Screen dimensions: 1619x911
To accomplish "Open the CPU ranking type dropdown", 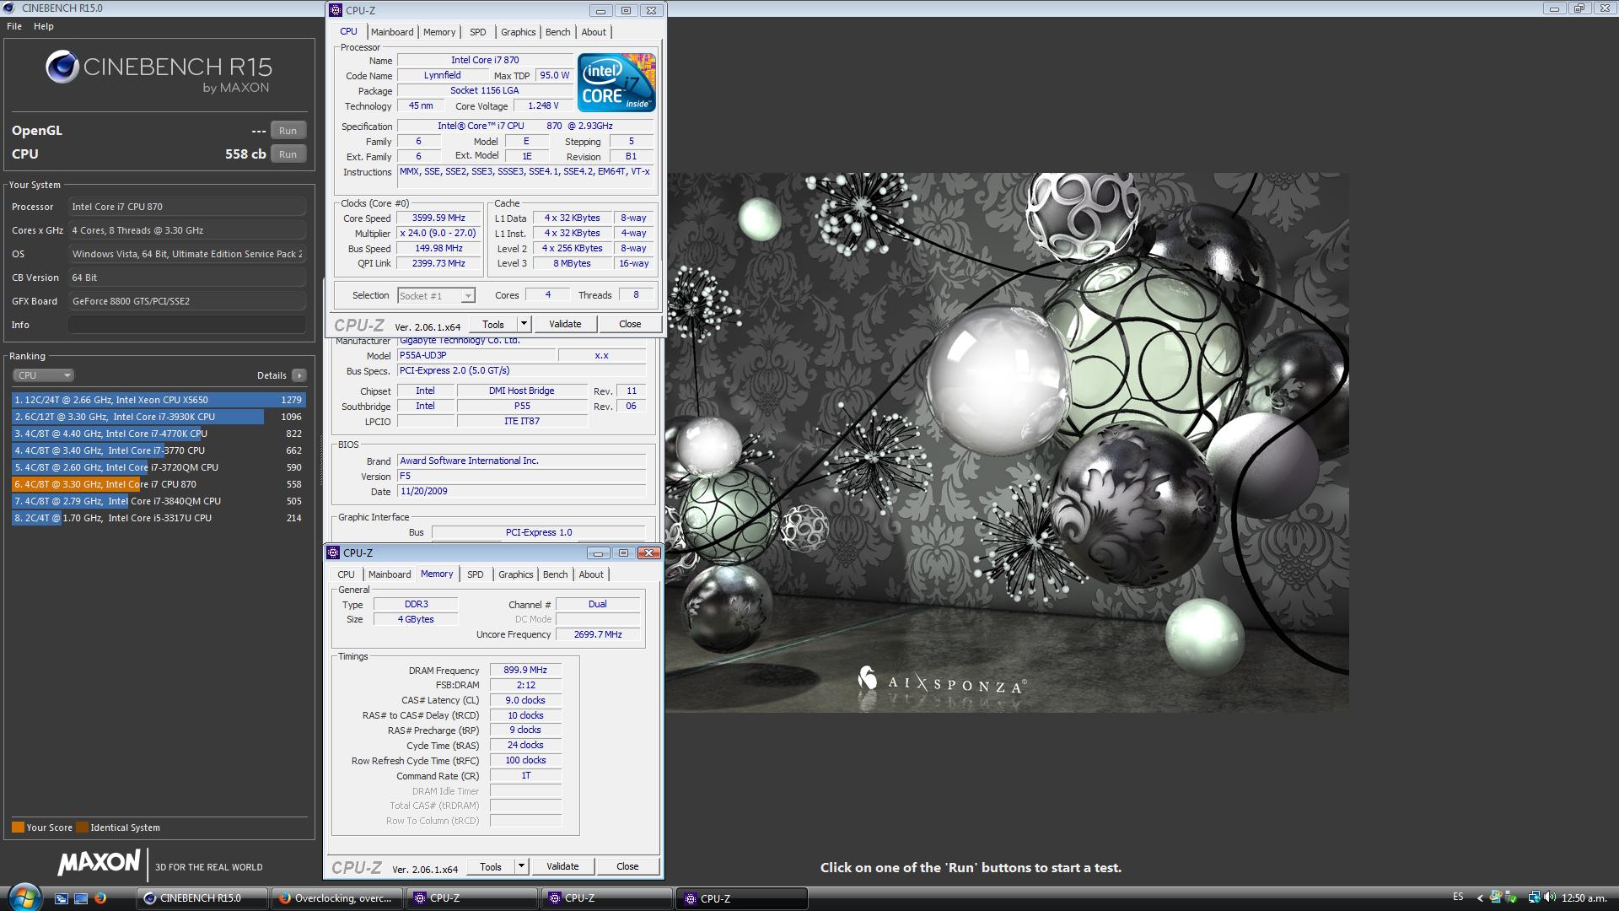I will tap(44, 375).
